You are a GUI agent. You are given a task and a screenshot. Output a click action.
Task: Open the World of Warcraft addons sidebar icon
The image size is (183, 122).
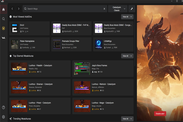tap(3, 28)
